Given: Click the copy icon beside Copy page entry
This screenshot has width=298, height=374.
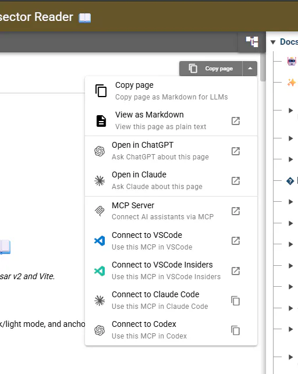Looking at the screenshot, I should pyautogui.click(x=101, y=91).
